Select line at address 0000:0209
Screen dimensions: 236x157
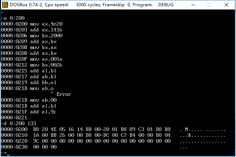(x=29, y=42)
